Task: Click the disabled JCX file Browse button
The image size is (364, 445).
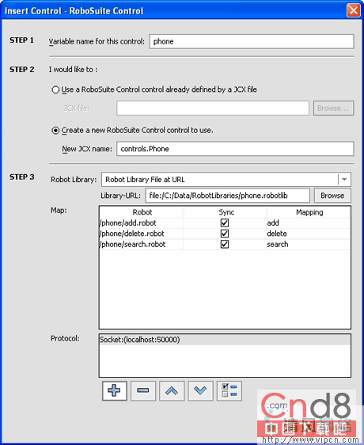Action: [333, 108]
